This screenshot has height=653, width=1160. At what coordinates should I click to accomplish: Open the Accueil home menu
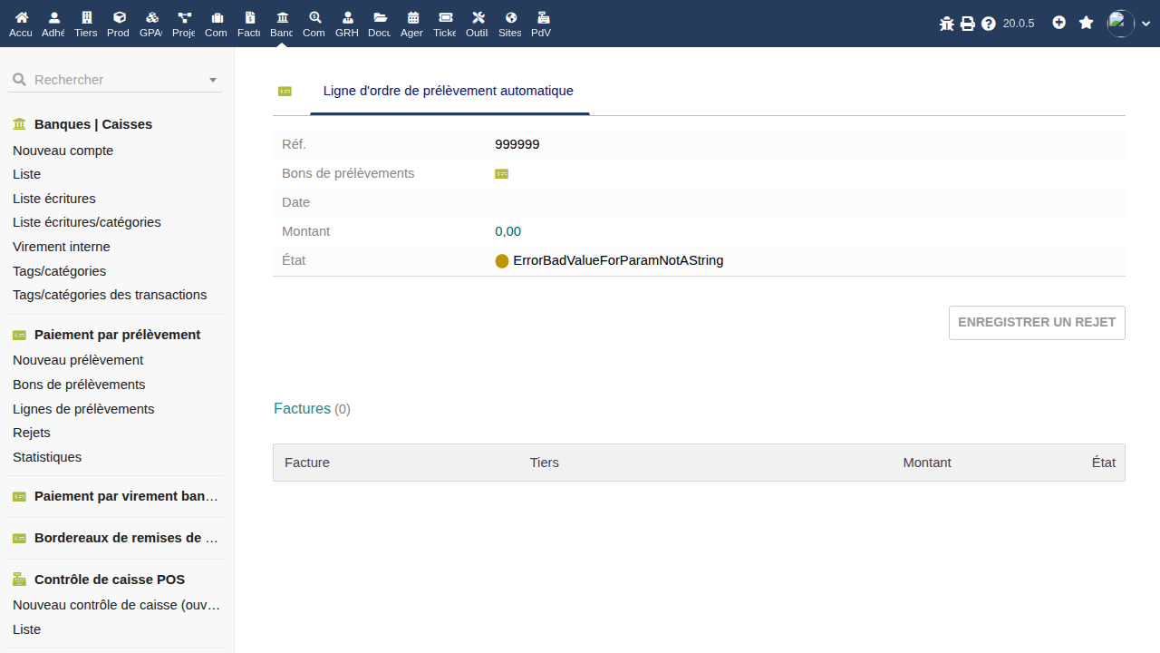tap(21, 24)
